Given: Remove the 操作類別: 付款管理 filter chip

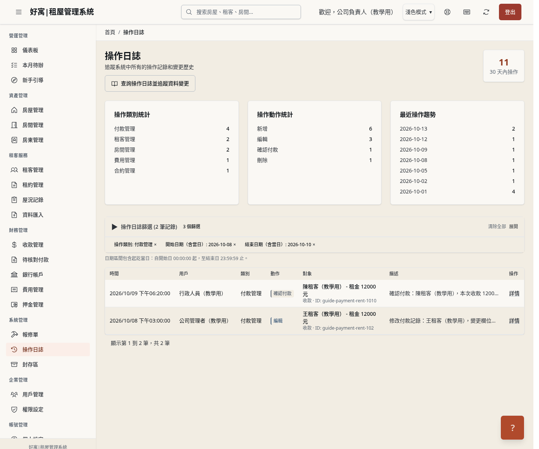Looking at the screenshot, I should [x=155, y=245].
